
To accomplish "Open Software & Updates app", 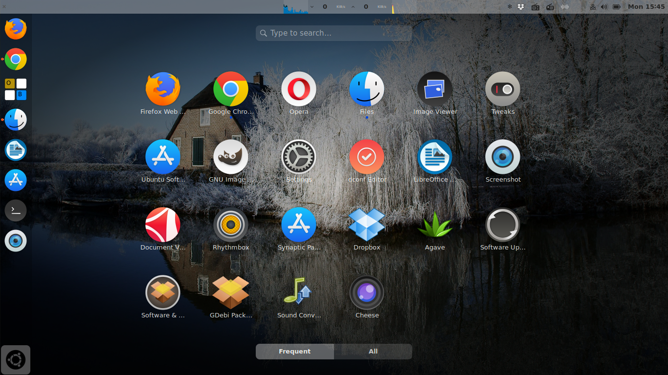I will 163,297.
